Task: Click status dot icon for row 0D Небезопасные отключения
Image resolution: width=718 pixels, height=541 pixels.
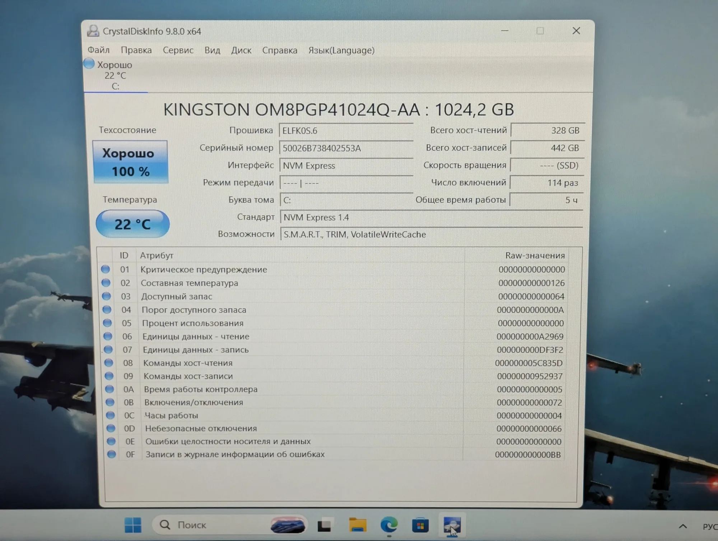Action: (111, 428)
